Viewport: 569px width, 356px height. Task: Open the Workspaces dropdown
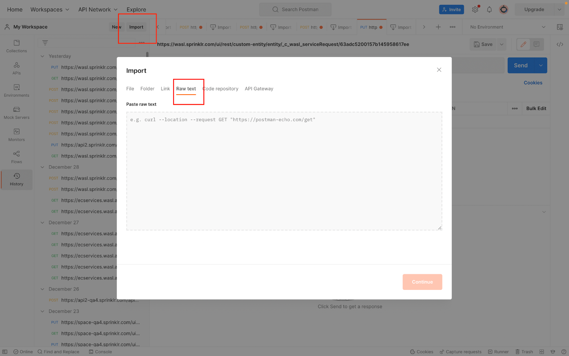(49, 10)
